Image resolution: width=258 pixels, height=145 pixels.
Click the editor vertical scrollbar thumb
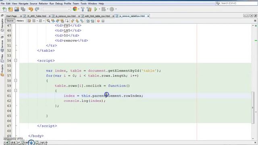253,108
